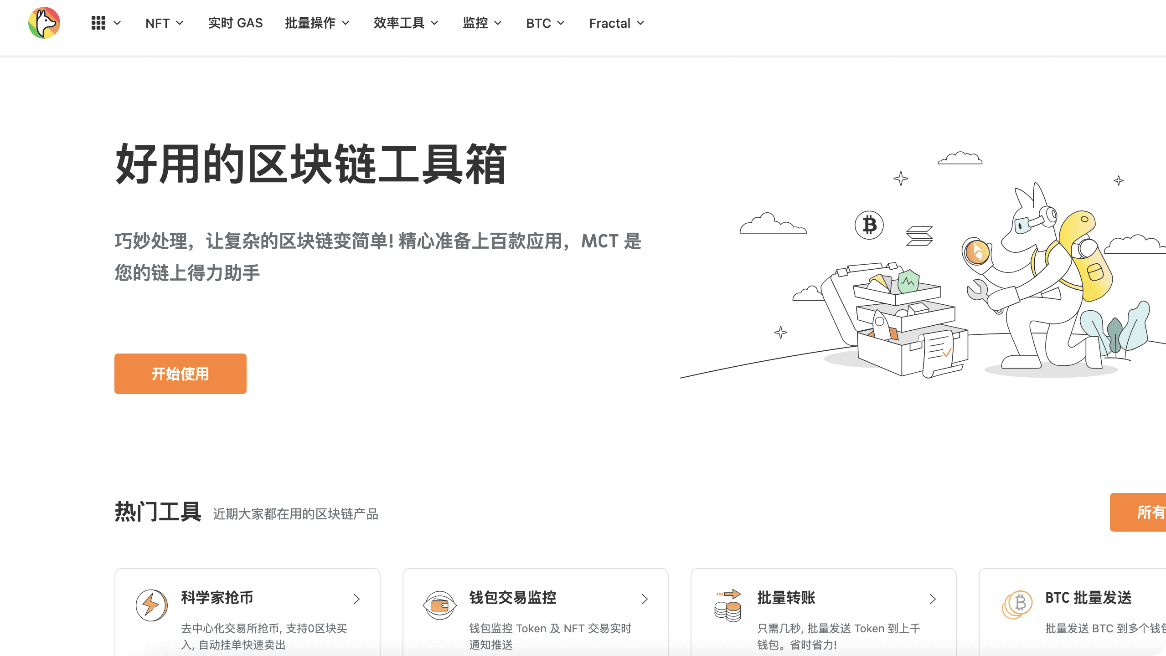Click the 近期大家都在用的区块链产品 subtitle
Image resolution: width=1166 pixels, height=656 pixels.
click(x=295, y=514)
